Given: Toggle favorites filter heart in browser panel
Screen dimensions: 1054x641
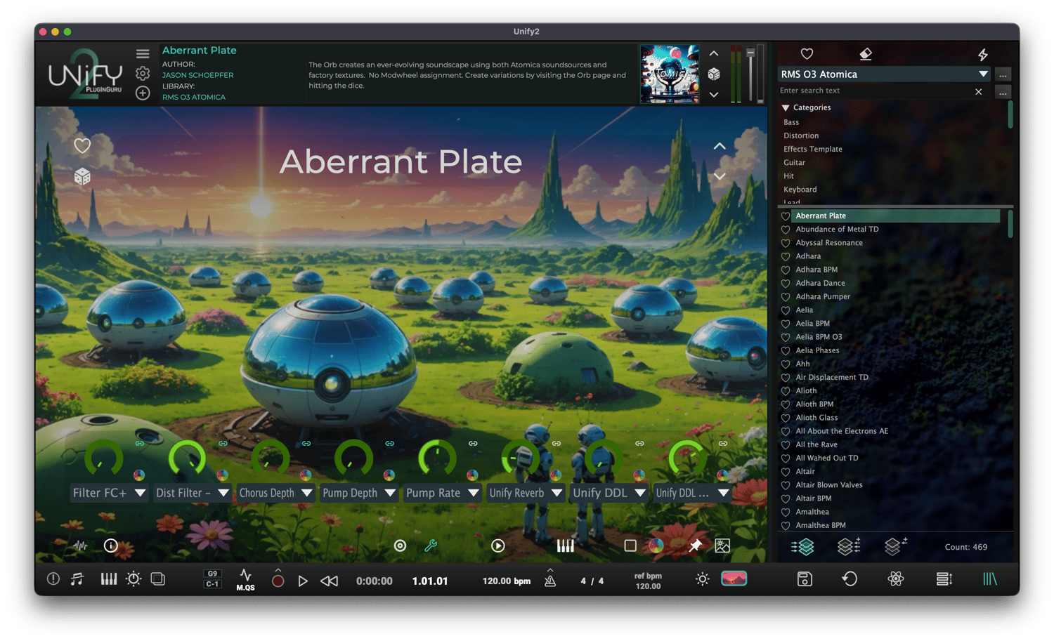Looking at the screenshot, I should coord(807,54).
